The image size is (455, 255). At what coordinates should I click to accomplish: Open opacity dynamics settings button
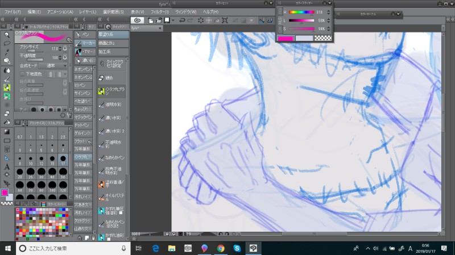pos(65,57)
